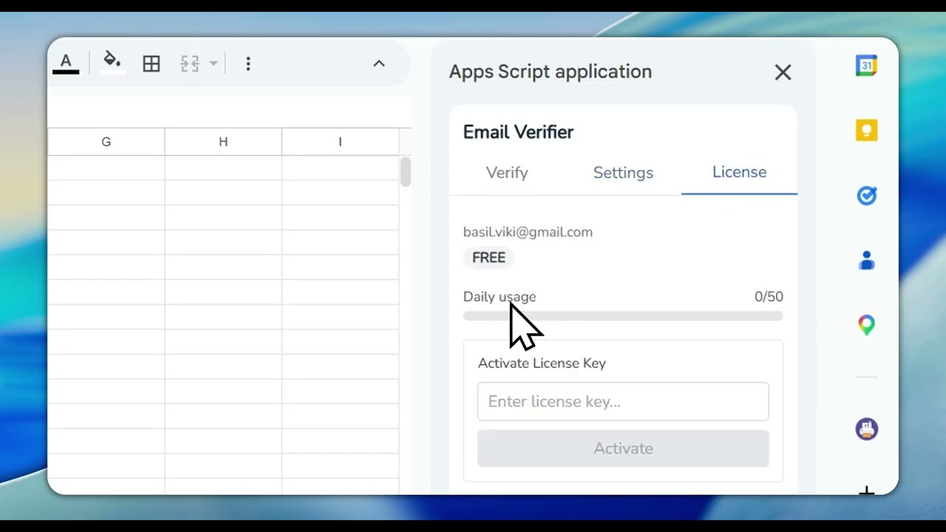Screen dimensions: 946x532
Task: Open the three-dot more toolbar options
Action: tap(248, 64)
